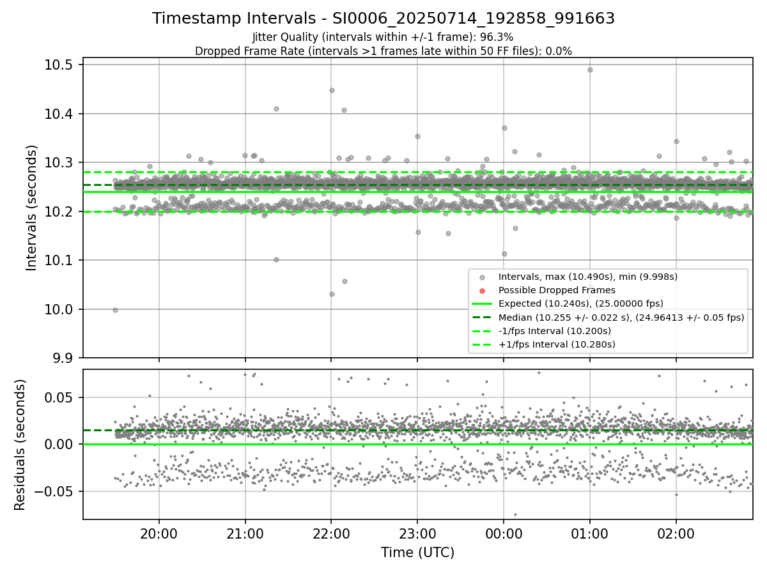The height and width of the screenshot is (575, 767).
Task: Click the '23:00' x-axis tick label
Action: pos(417,533)
